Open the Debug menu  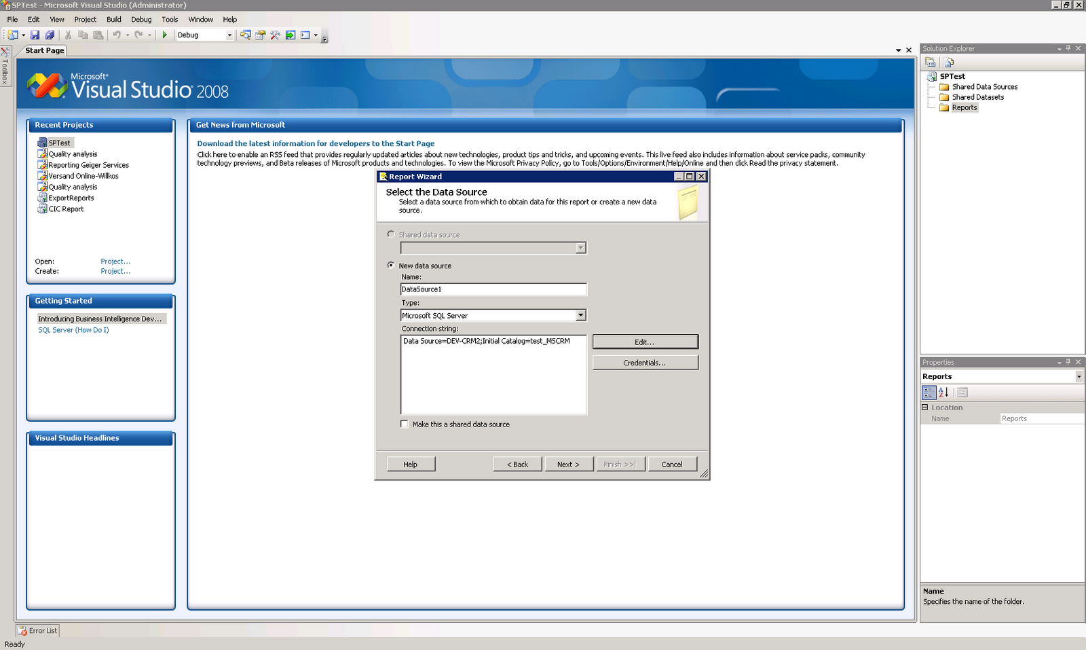tap(141, 20)
